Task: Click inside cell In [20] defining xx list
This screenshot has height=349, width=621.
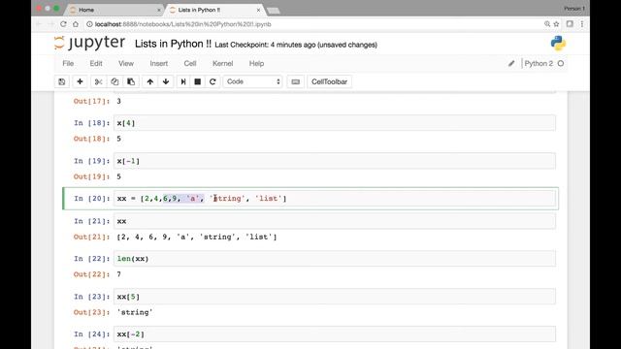Action: click(x=334, y=198)
